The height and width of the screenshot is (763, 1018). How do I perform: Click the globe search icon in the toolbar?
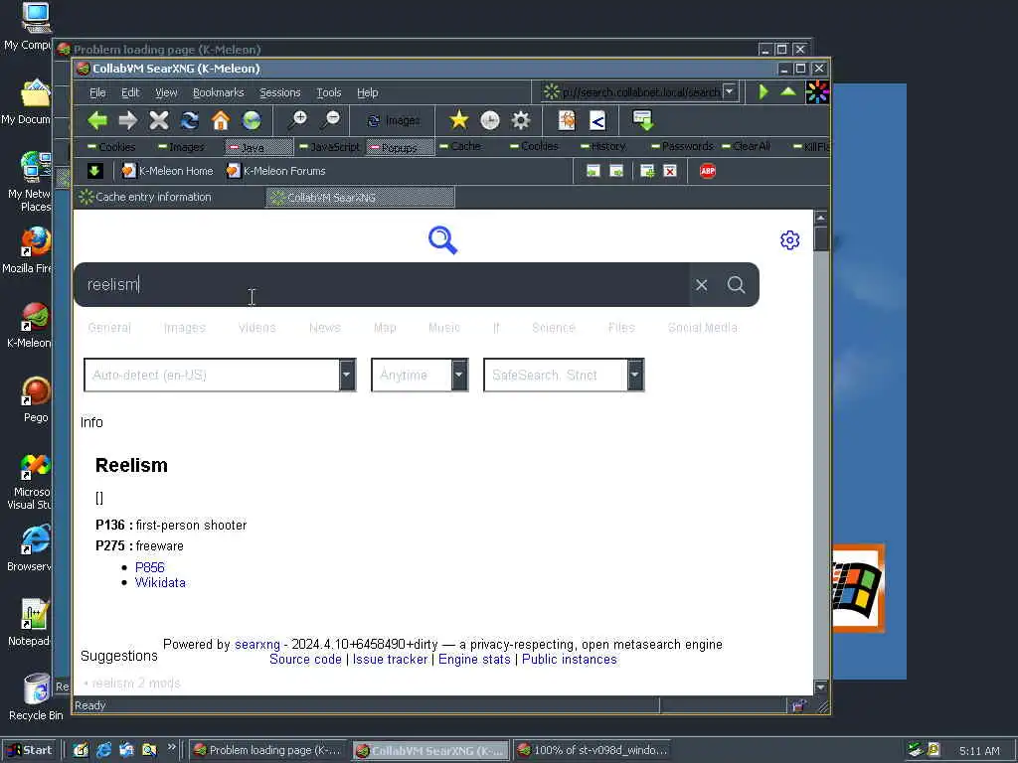click(252, 120)
